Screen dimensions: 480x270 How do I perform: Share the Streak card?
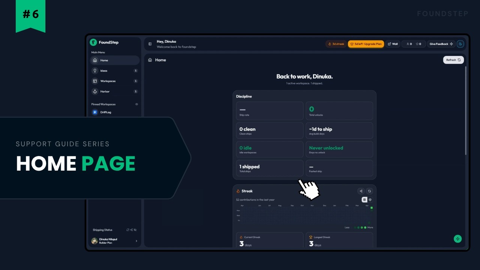361,191
